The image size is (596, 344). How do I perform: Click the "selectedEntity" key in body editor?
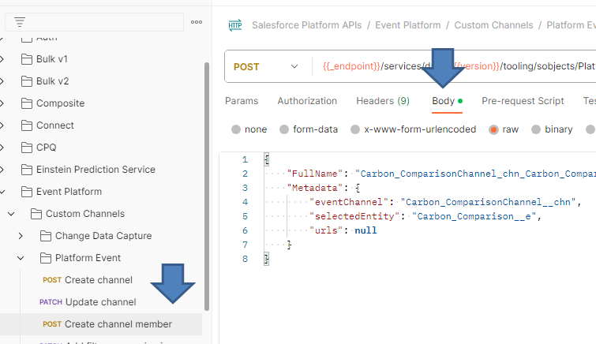pyautogui.click(x=354, y=216)
